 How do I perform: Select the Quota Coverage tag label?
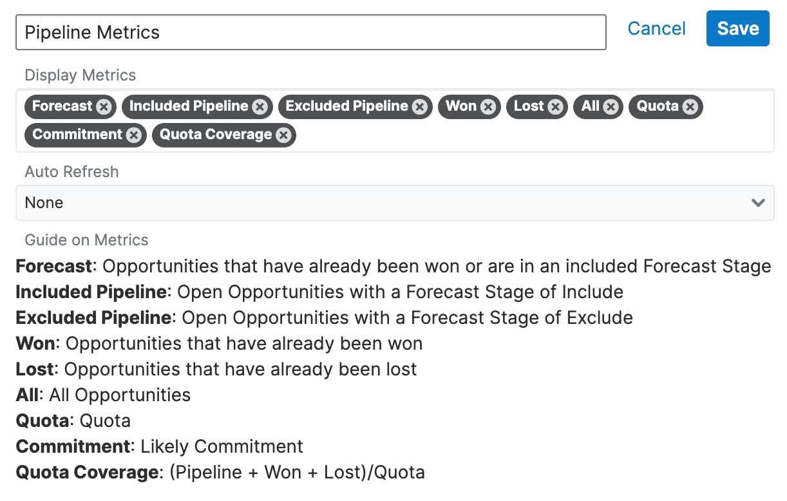click(216, 135)
